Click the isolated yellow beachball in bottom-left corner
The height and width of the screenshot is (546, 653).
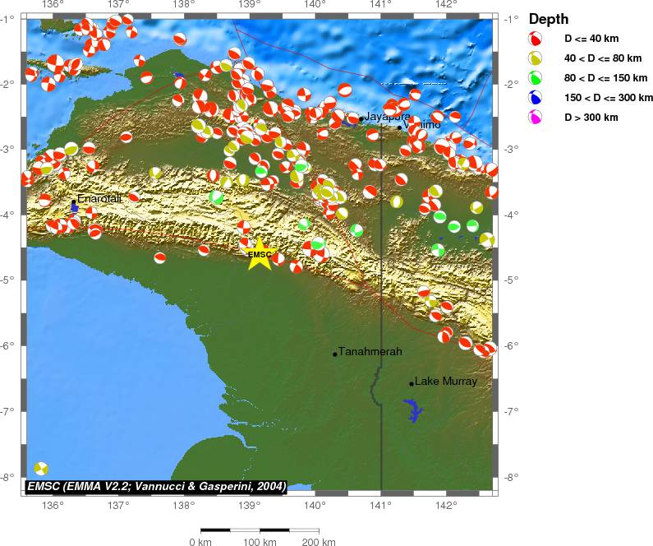(41, 469)
